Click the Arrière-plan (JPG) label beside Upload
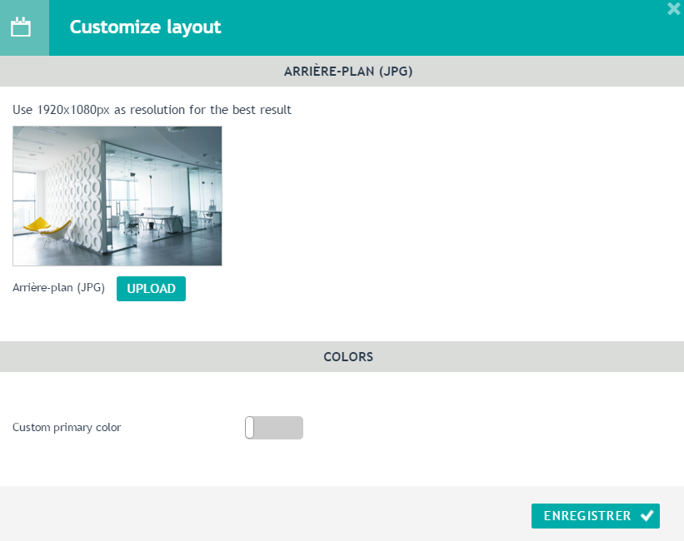 [59, 288]
